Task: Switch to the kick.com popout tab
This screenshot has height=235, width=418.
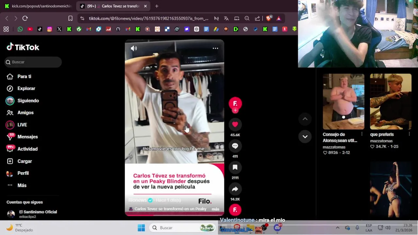Action: pos(38,6)
